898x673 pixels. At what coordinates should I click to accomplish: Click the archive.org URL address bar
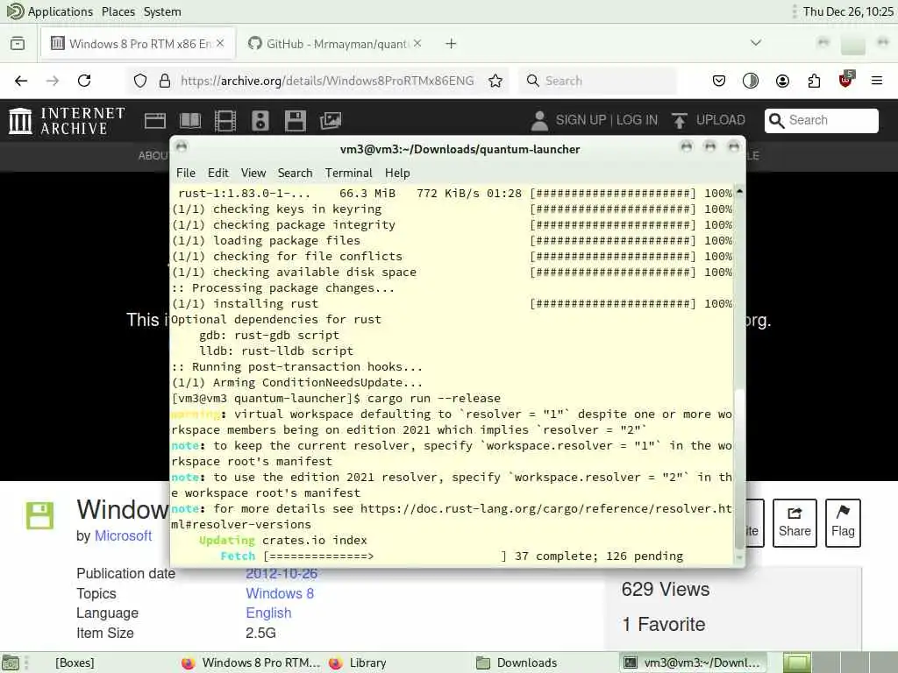[327, 81]
